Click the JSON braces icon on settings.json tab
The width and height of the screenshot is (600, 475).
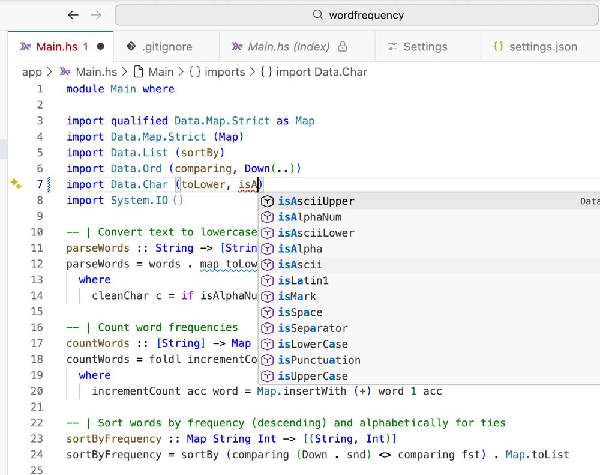pyautogui.click(x=498, y=46)
